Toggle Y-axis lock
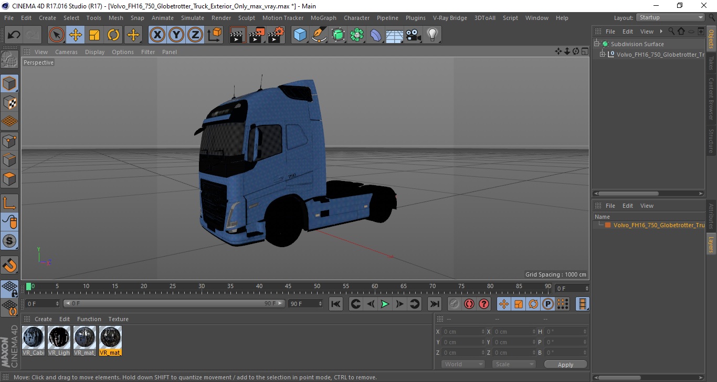The width and height of the screenshot is (717, 382). click(x=176, y=35)
